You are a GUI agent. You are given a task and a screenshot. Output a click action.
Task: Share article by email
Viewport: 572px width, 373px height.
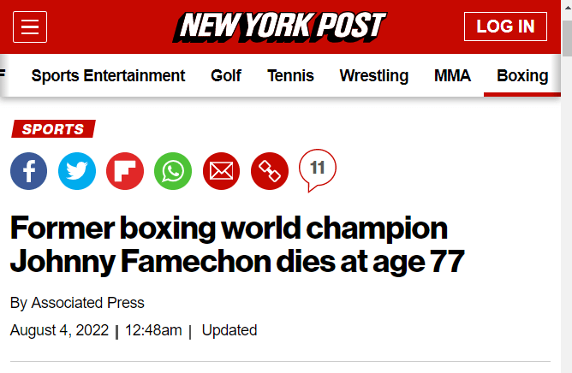point(221,171)
